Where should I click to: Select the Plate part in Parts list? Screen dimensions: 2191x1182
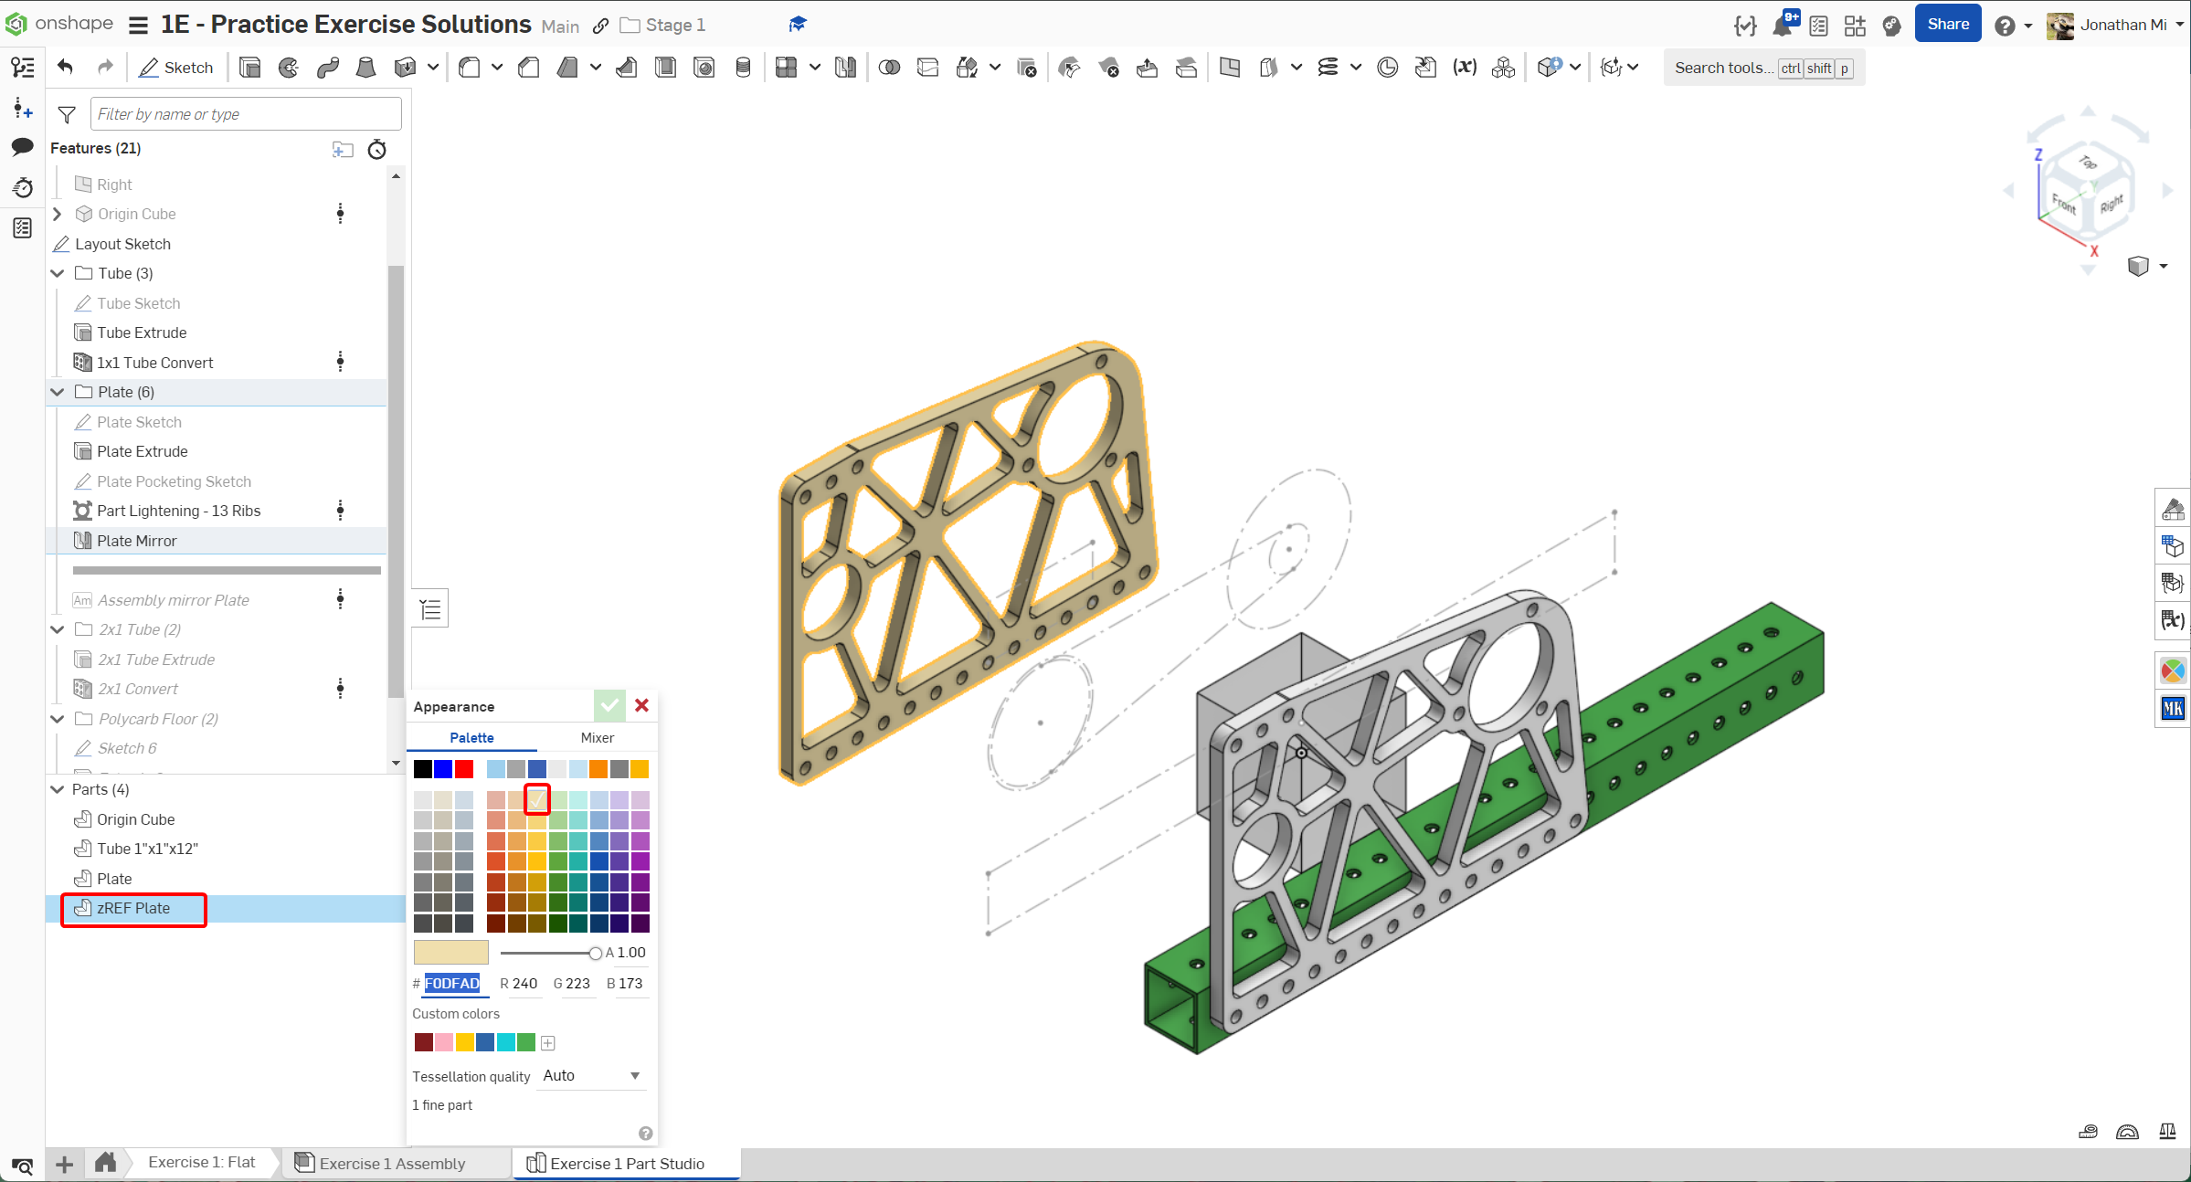click(114, 879)
